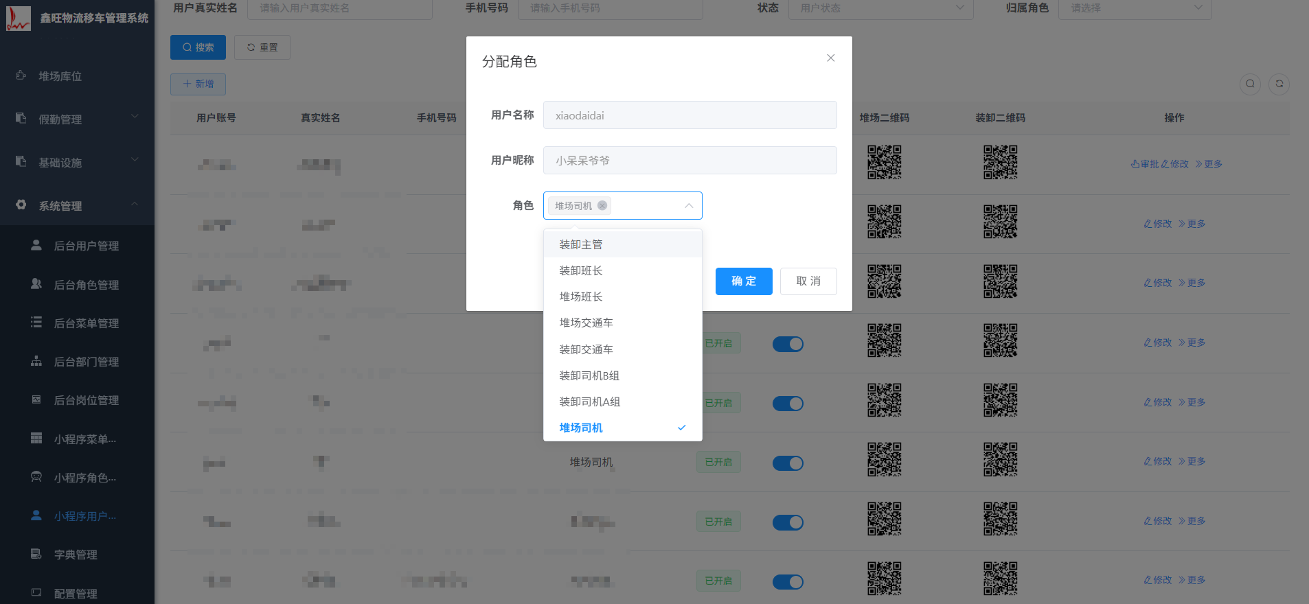Deselect the checked 堆场司机 option

tap(623, 428)
